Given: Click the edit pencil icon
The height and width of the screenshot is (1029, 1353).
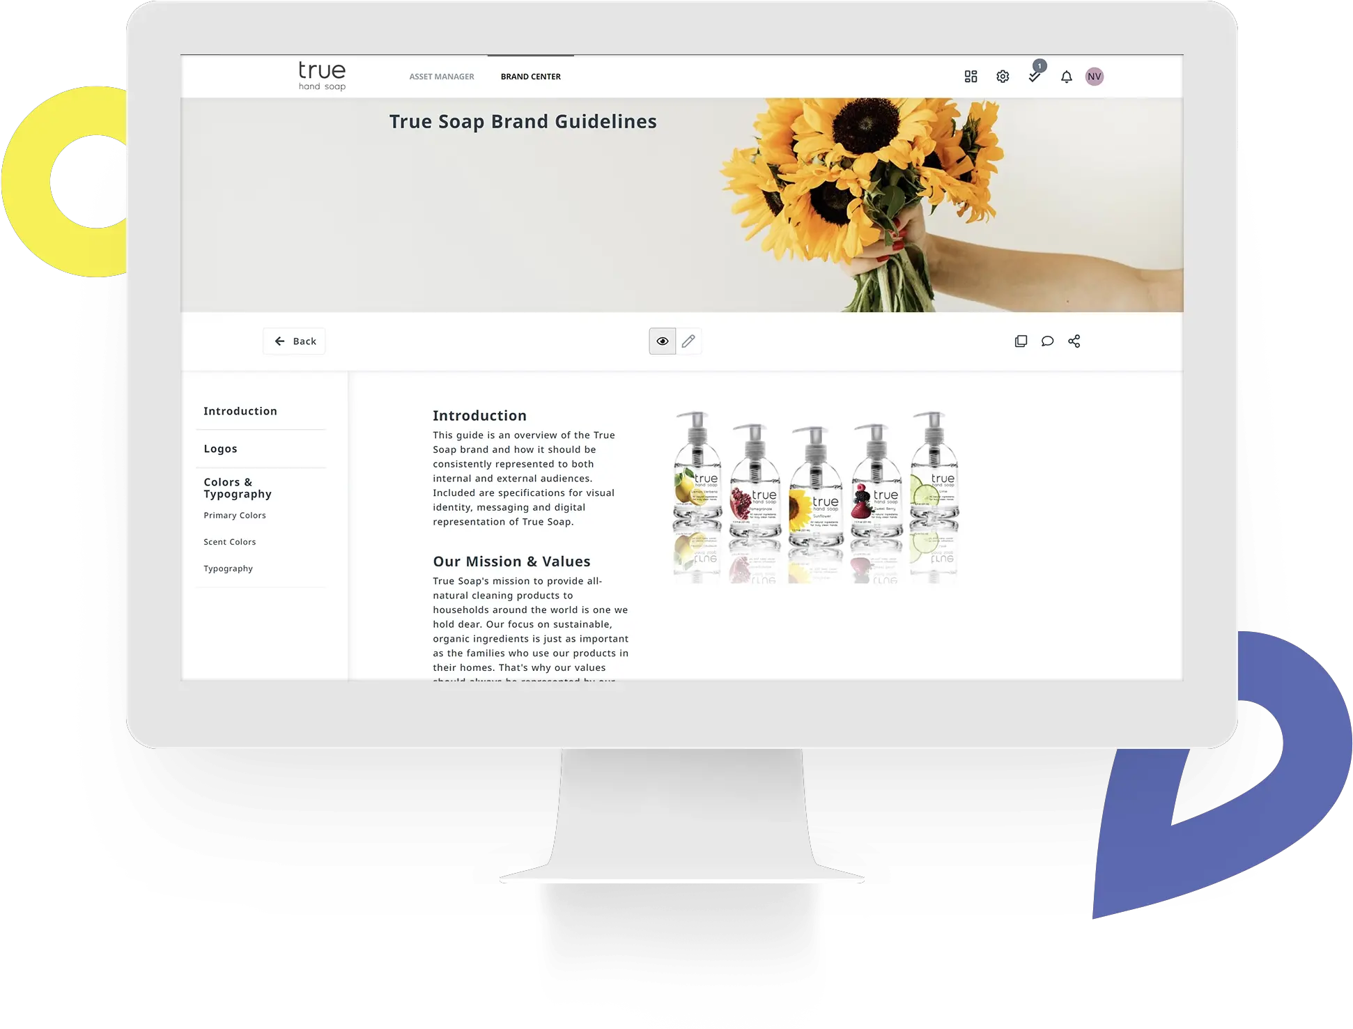Looking at the screenshot, I should tap(688, 341).
